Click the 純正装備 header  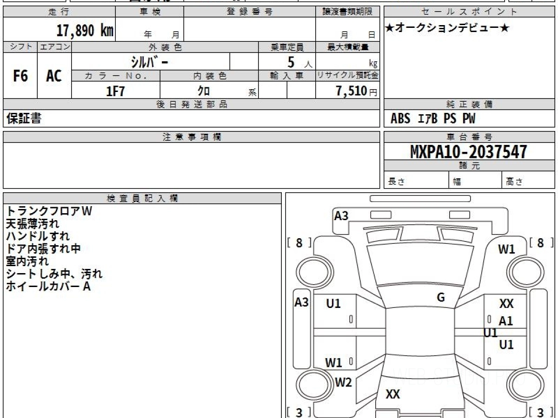(469, 104)
